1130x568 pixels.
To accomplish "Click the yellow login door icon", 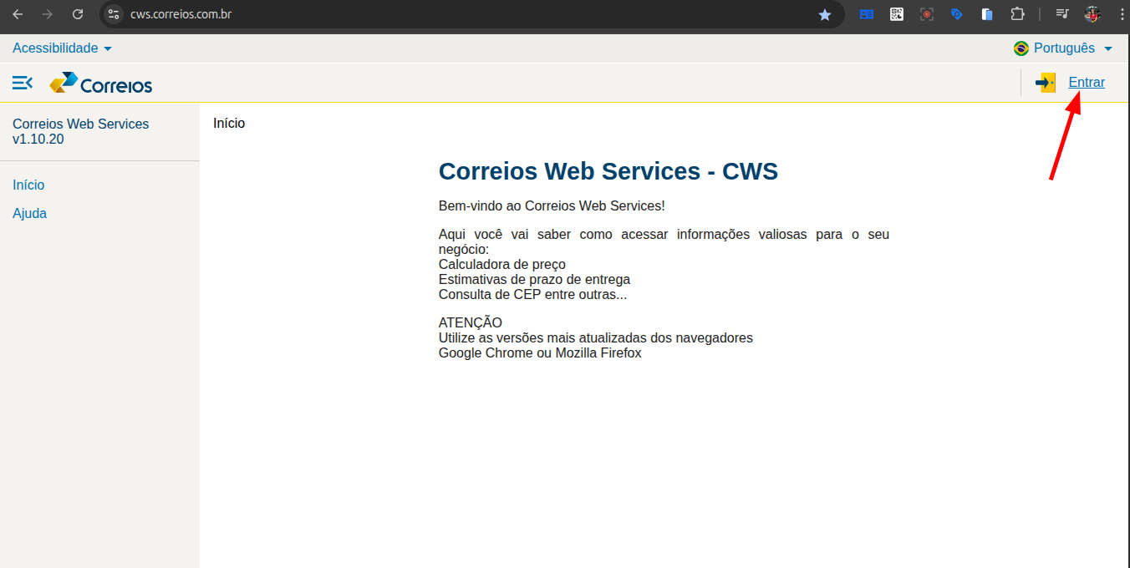I will pyautogui.click(x=1046, y=83).
